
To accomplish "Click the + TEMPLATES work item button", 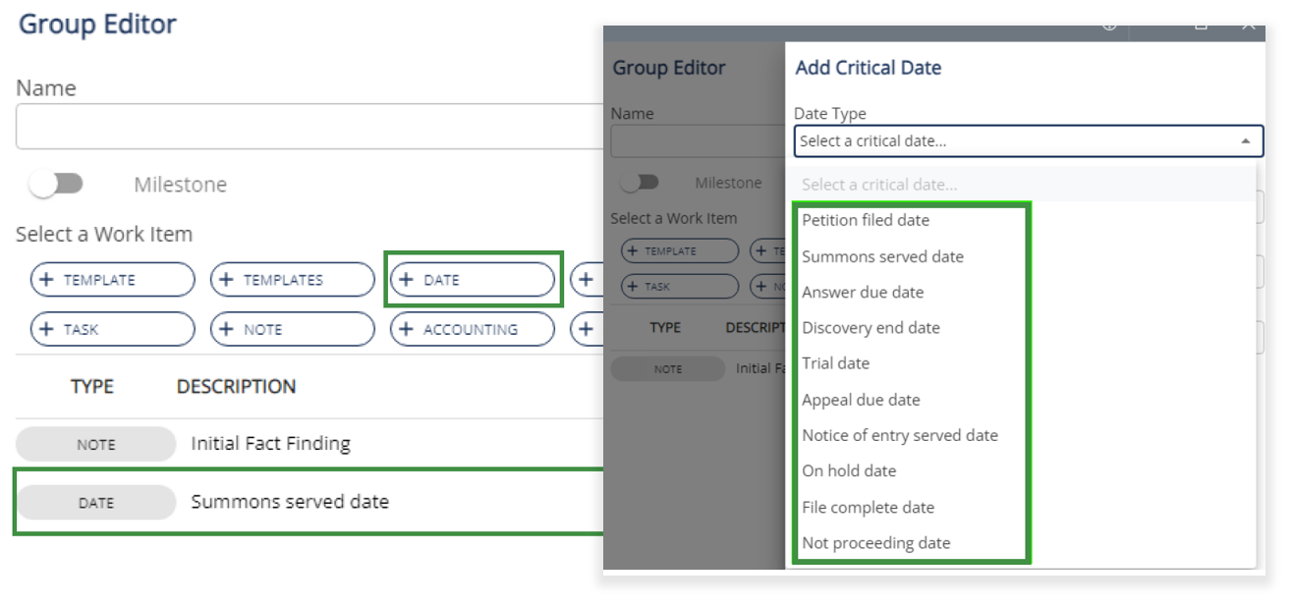I will point(292,280).
